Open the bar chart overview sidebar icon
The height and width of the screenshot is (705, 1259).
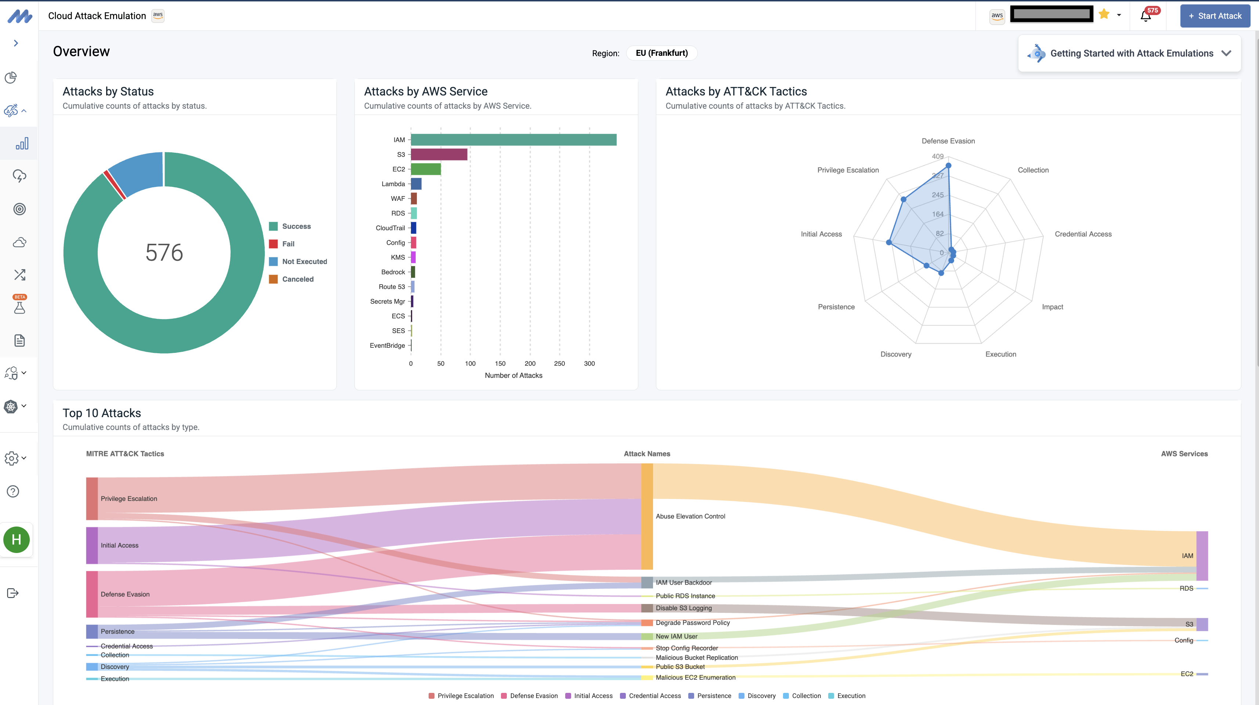click(x=22, y=144)
